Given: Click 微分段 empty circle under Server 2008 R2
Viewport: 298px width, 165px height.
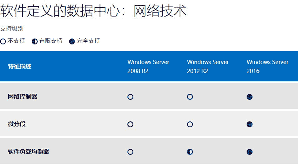Looking at the screenshot, I should (131, 124).
